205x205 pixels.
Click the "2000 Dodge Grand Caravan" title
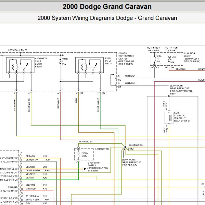pyautogui.click(x=107, y=7)
